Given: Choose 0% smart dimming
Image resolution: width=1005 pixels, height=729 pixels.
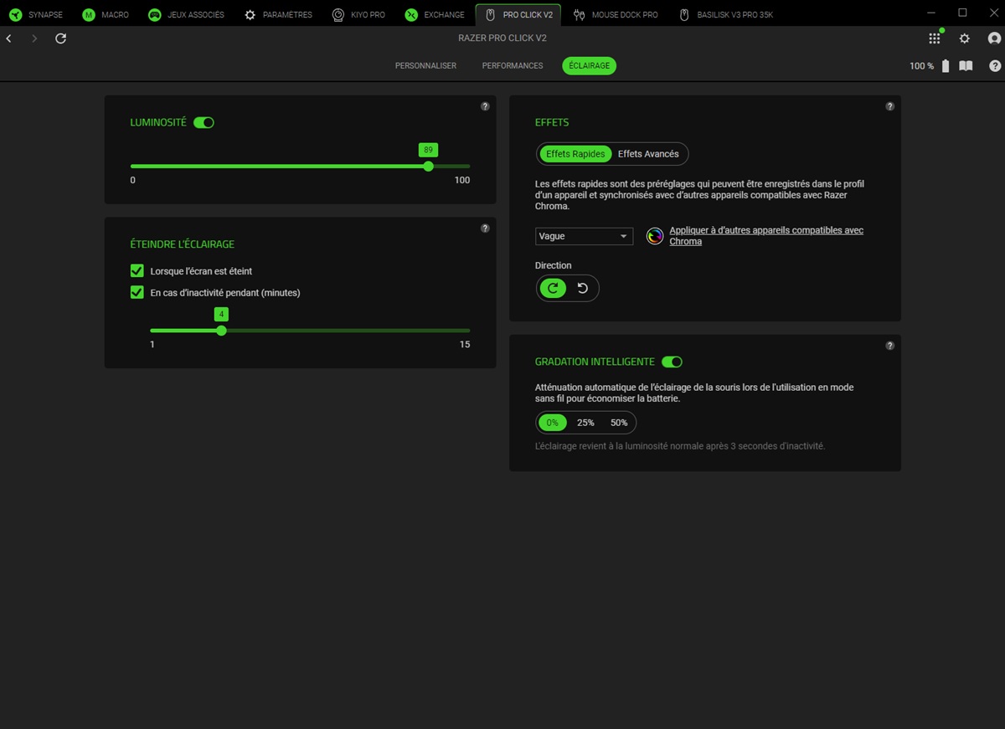Looking at the screenshot, I should coord(552,423).
